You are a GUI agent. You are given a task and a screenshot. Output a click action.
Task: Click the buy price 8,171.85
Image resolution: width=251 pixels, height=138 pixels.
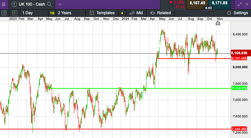coord(220,3)
